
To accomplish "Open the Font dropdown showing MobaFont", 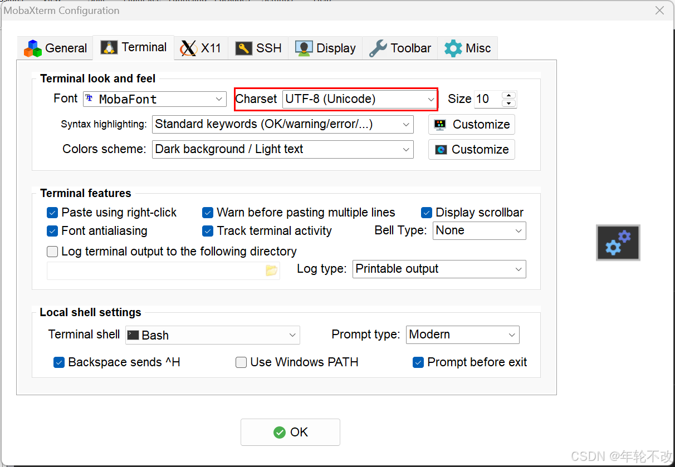I will point(155,99).
